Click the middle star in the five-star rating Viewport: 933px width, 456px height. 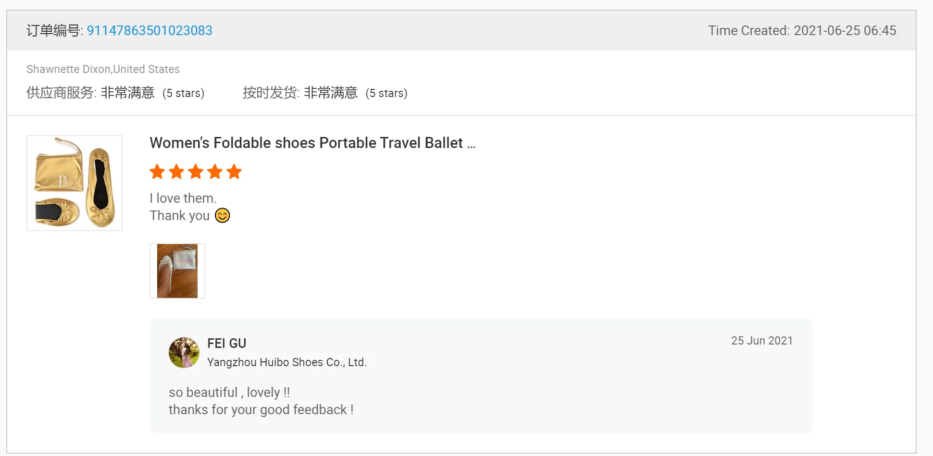[196, 172]
